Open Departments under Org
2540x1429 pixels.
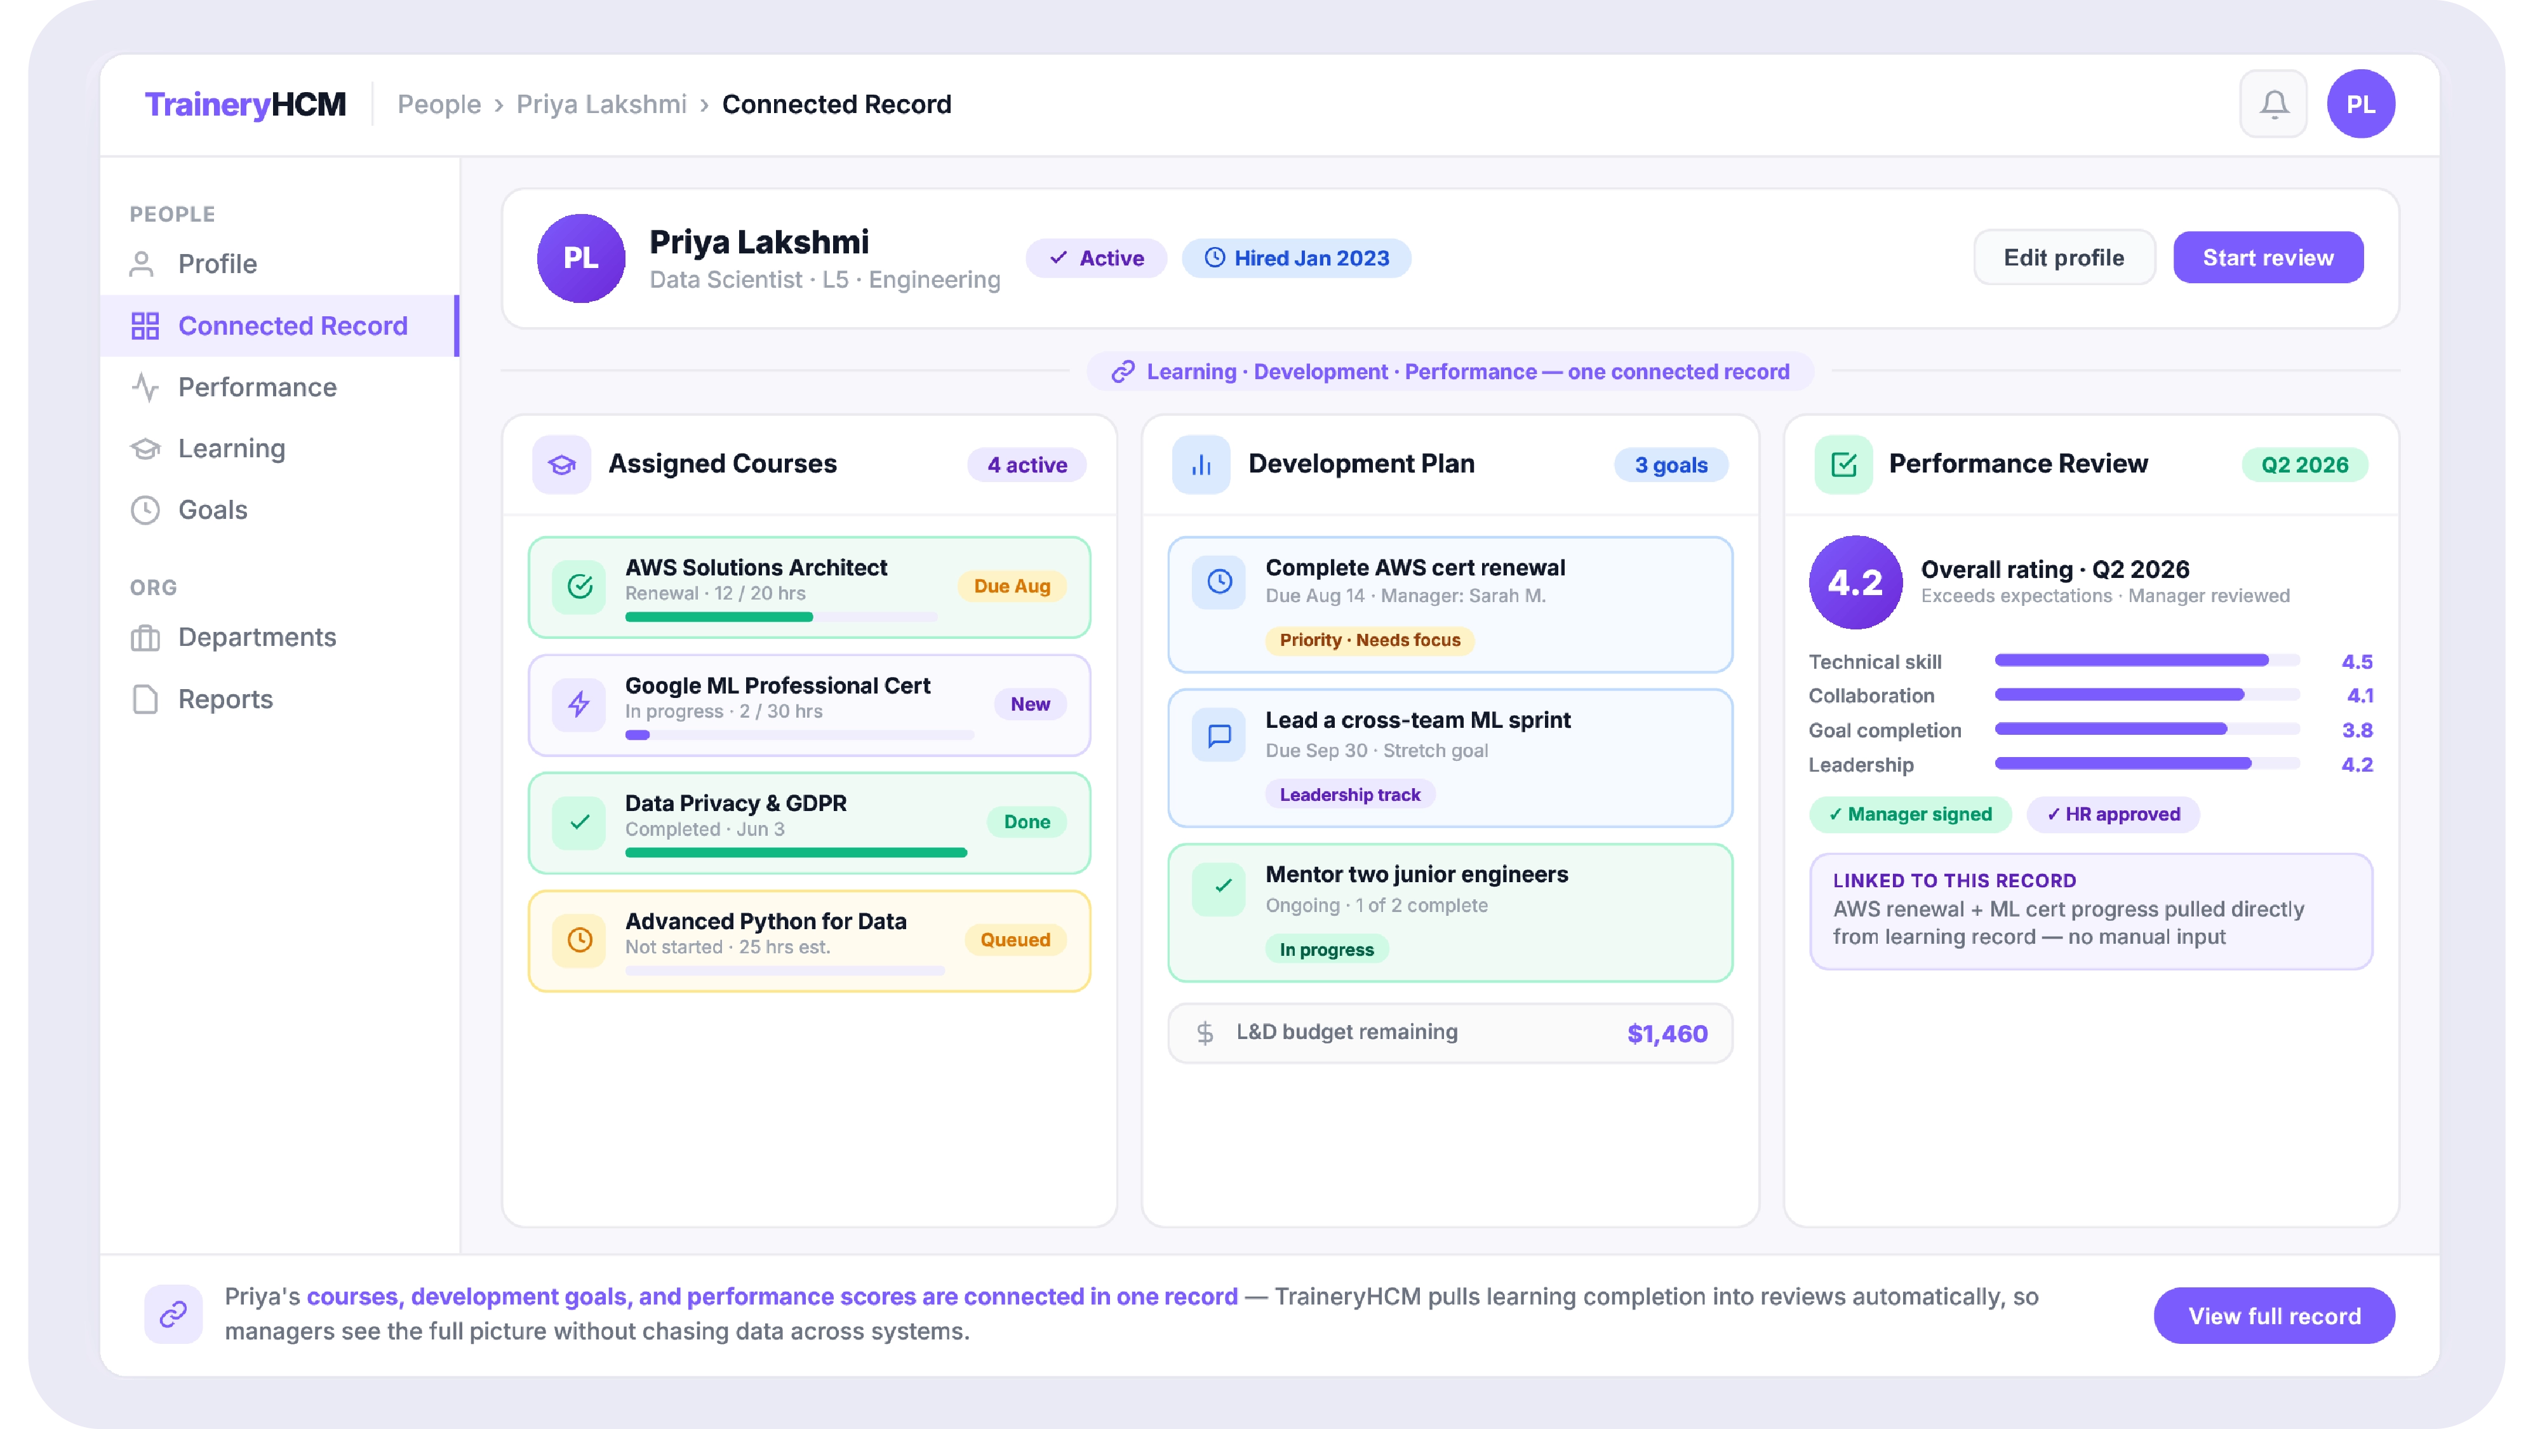pyautogui.click(x=279, y=637)
